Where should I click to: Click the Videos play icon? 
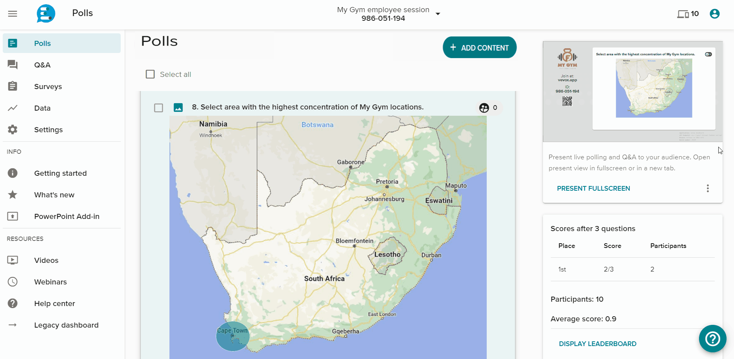(13, 260)
